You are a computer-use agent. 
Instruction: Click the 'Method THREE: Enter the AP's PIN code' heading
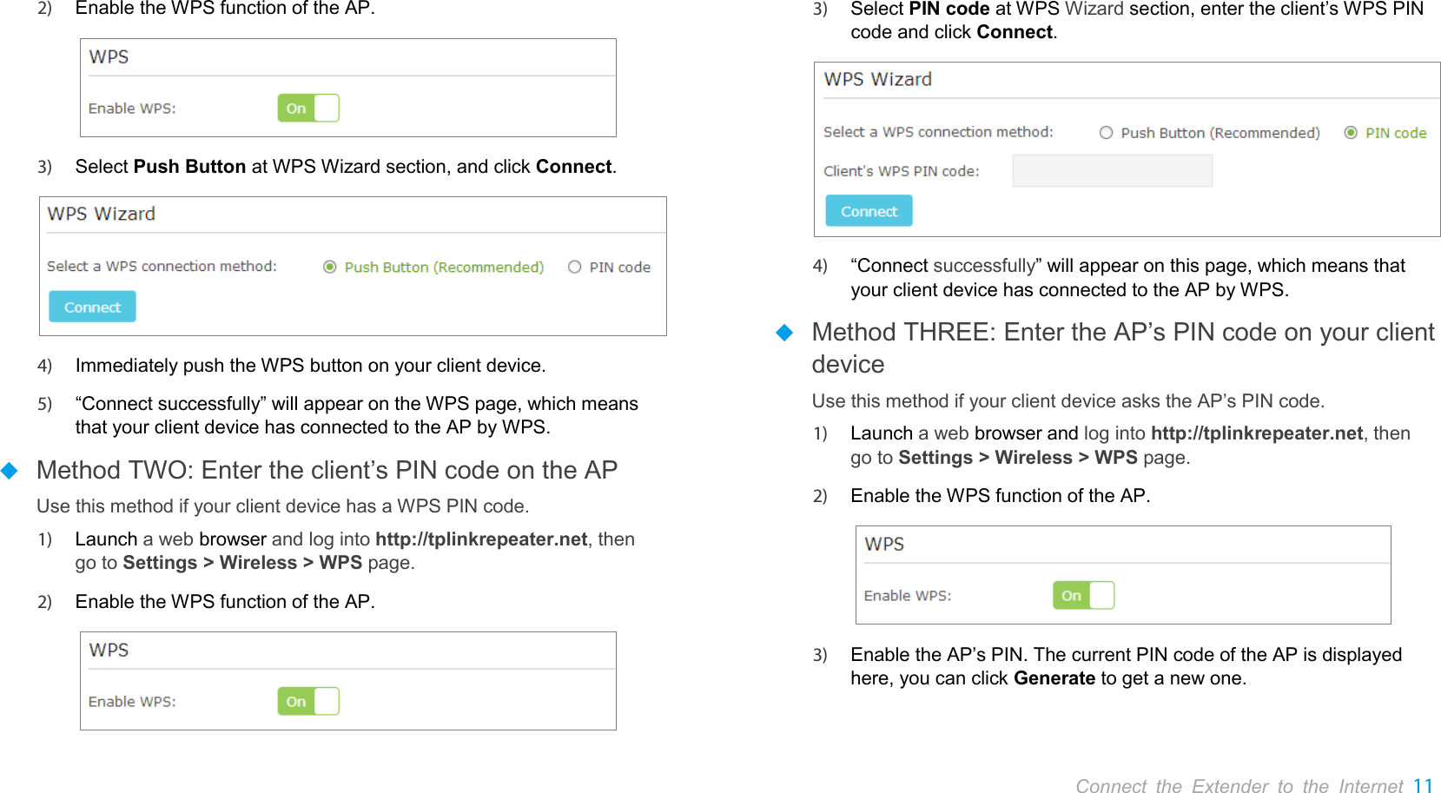point(1123,347)
